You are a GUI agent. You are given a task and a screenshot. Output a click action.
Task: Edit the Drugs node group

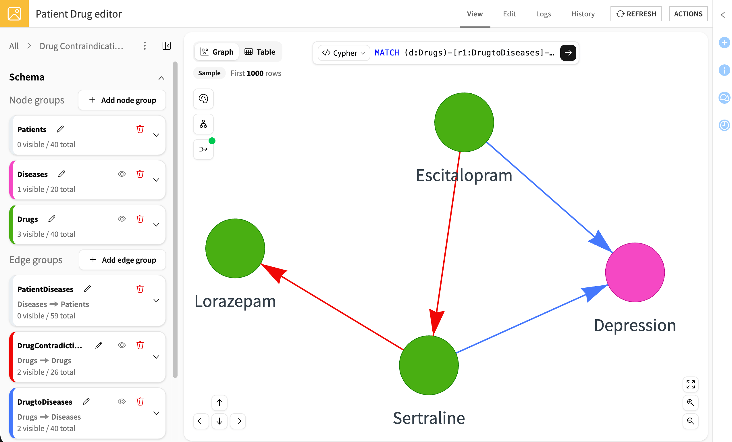[52, 219]
